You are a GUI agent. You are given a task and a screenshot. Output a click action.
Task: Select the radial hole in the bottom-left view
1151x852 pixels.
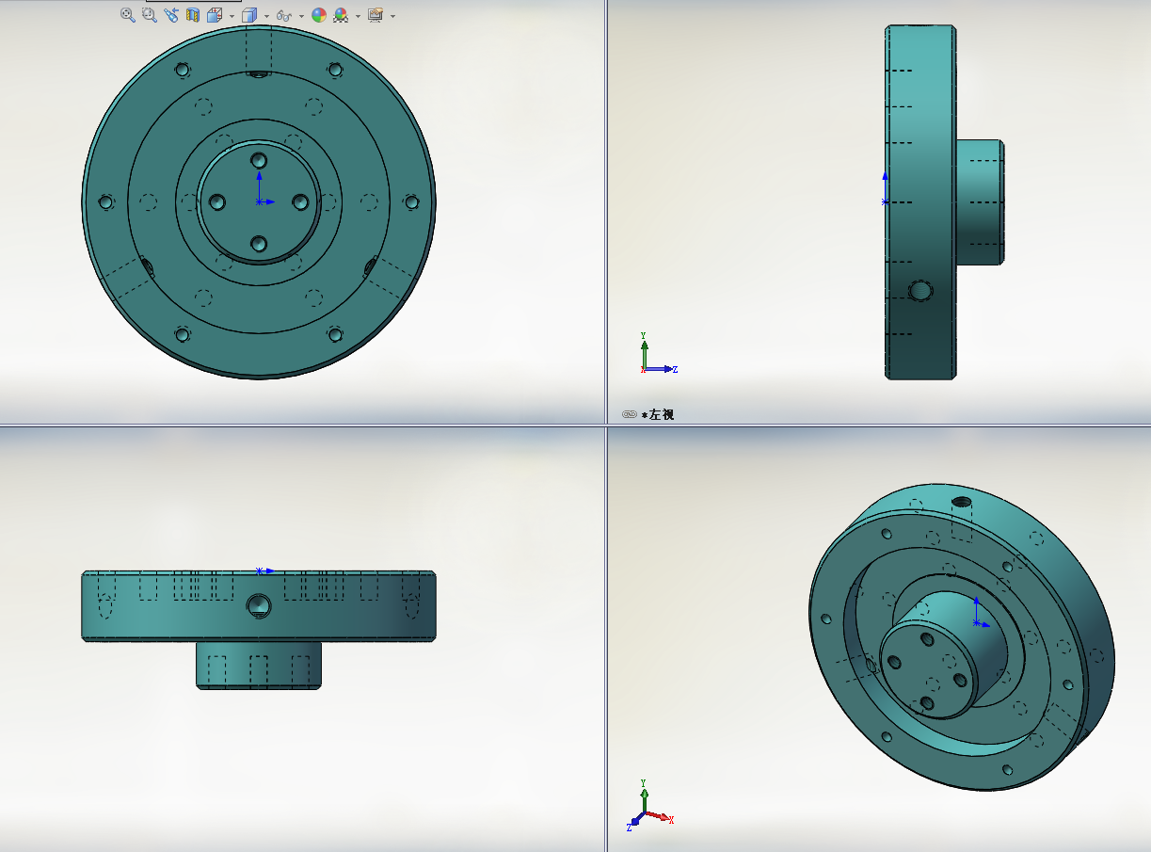tap(260, 605)
